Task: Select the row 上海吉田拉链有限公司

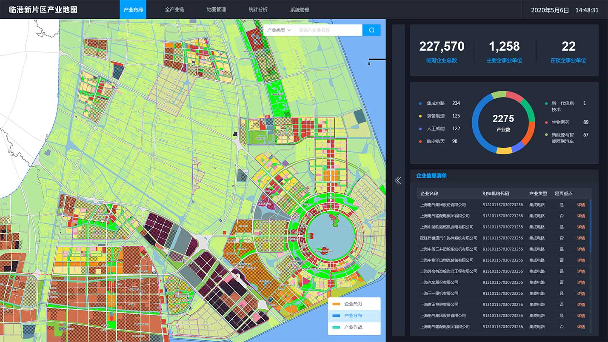Action: (x=503, y=304)
